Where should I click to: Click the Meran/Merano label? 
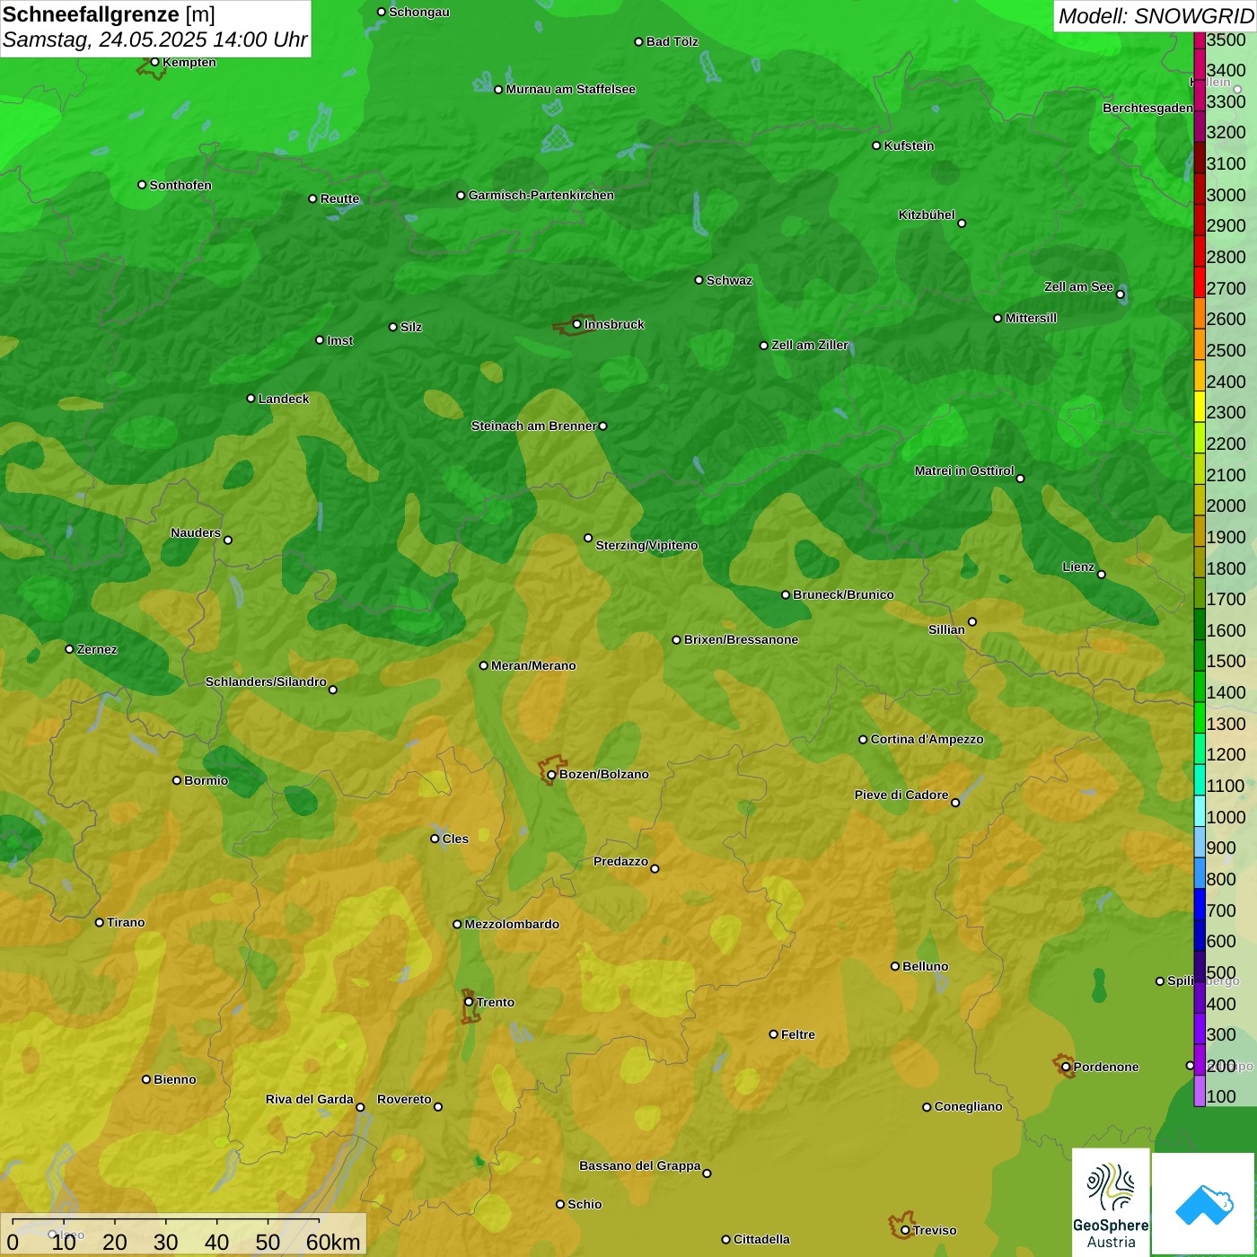(534, 665)
